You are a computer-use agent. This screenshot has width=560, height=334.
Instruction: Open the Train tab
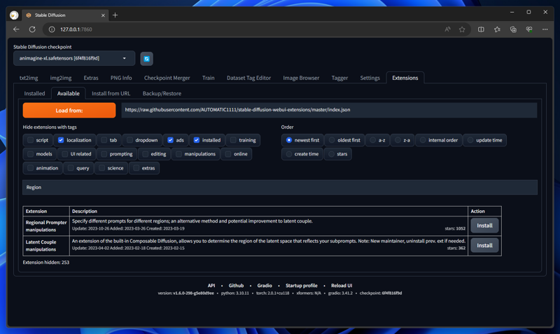[208, 78]
